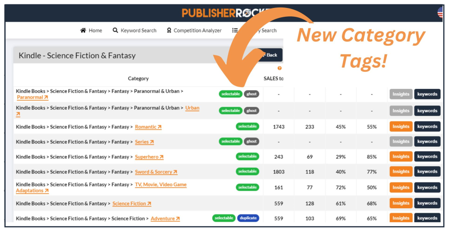
Task: Click the selectable tag on Paranormal row
Action: (x=230, y=94)
